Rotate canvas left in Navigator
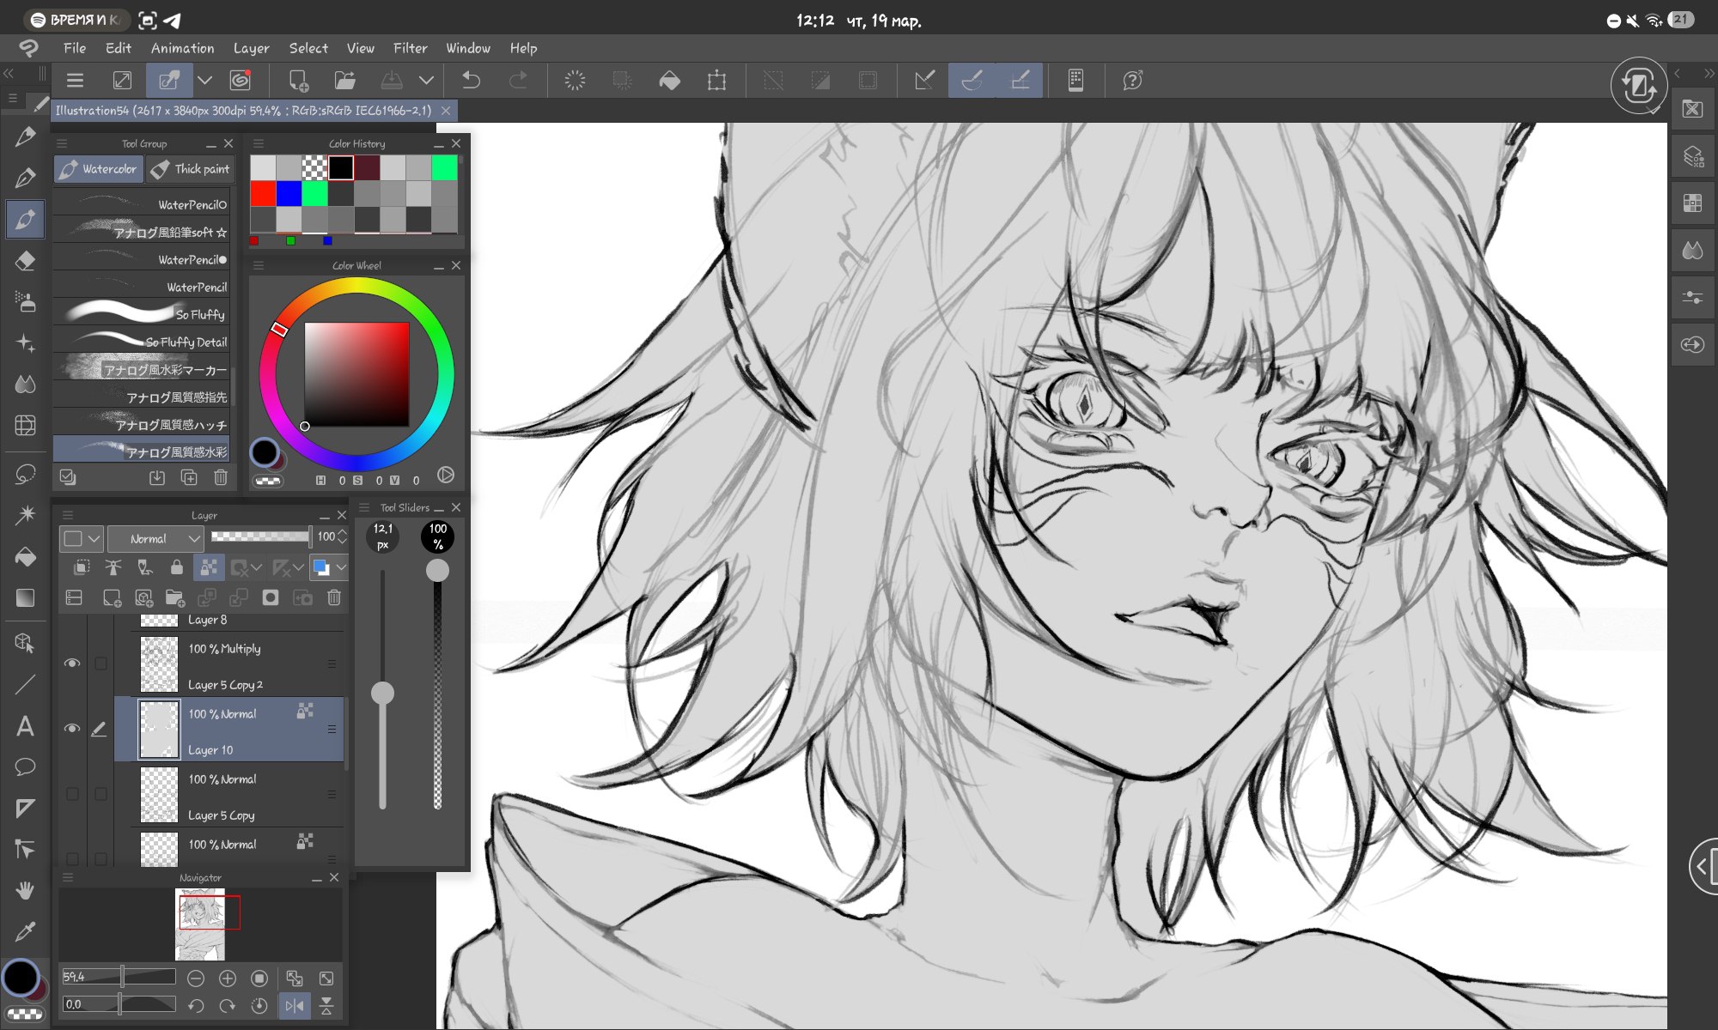This screenshot has width=1718, height=1030. click(196, 1005)
